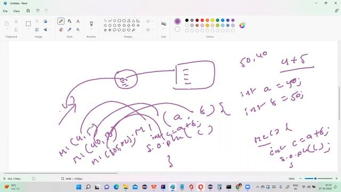Open the Windows Start button
Viewport: 341px width, 192px height.
79,187
